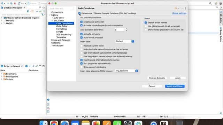223x125 pixels.
Task: Maximize the Project - General panel
Action: tap(44, 66)
